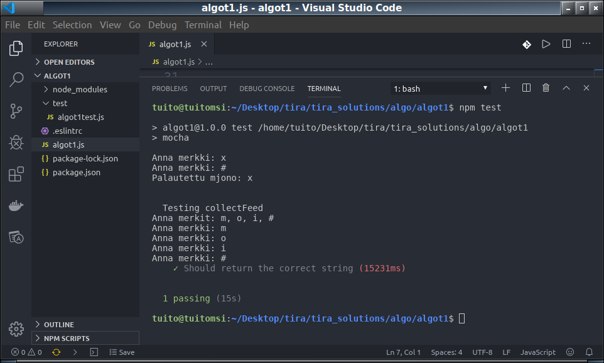
Task: Open the Extensions view
Action: click(x=16, y=174)
